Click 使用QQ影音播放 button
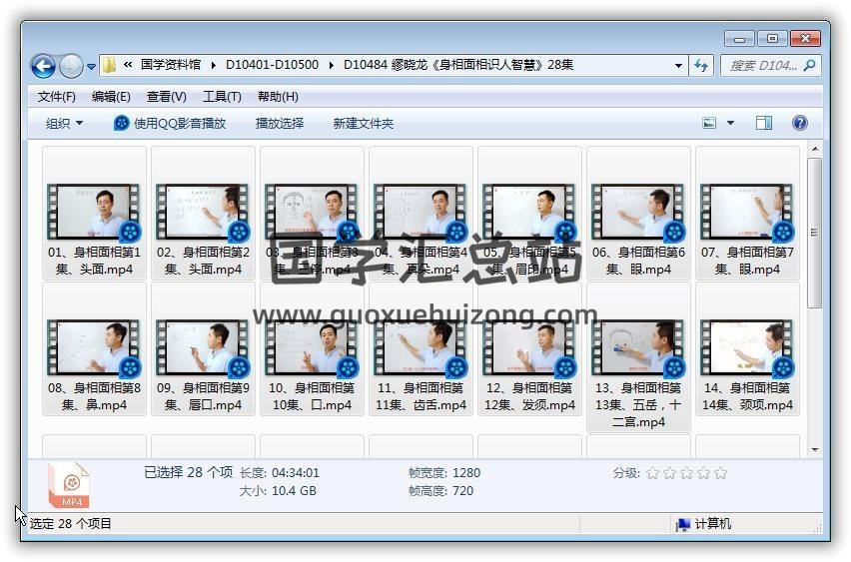The width and height of the screenshot is (851, 562). (170, 123)
